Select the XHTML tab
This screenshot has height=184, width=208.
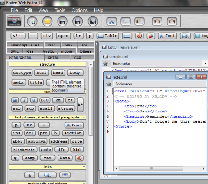coord(57,58)
